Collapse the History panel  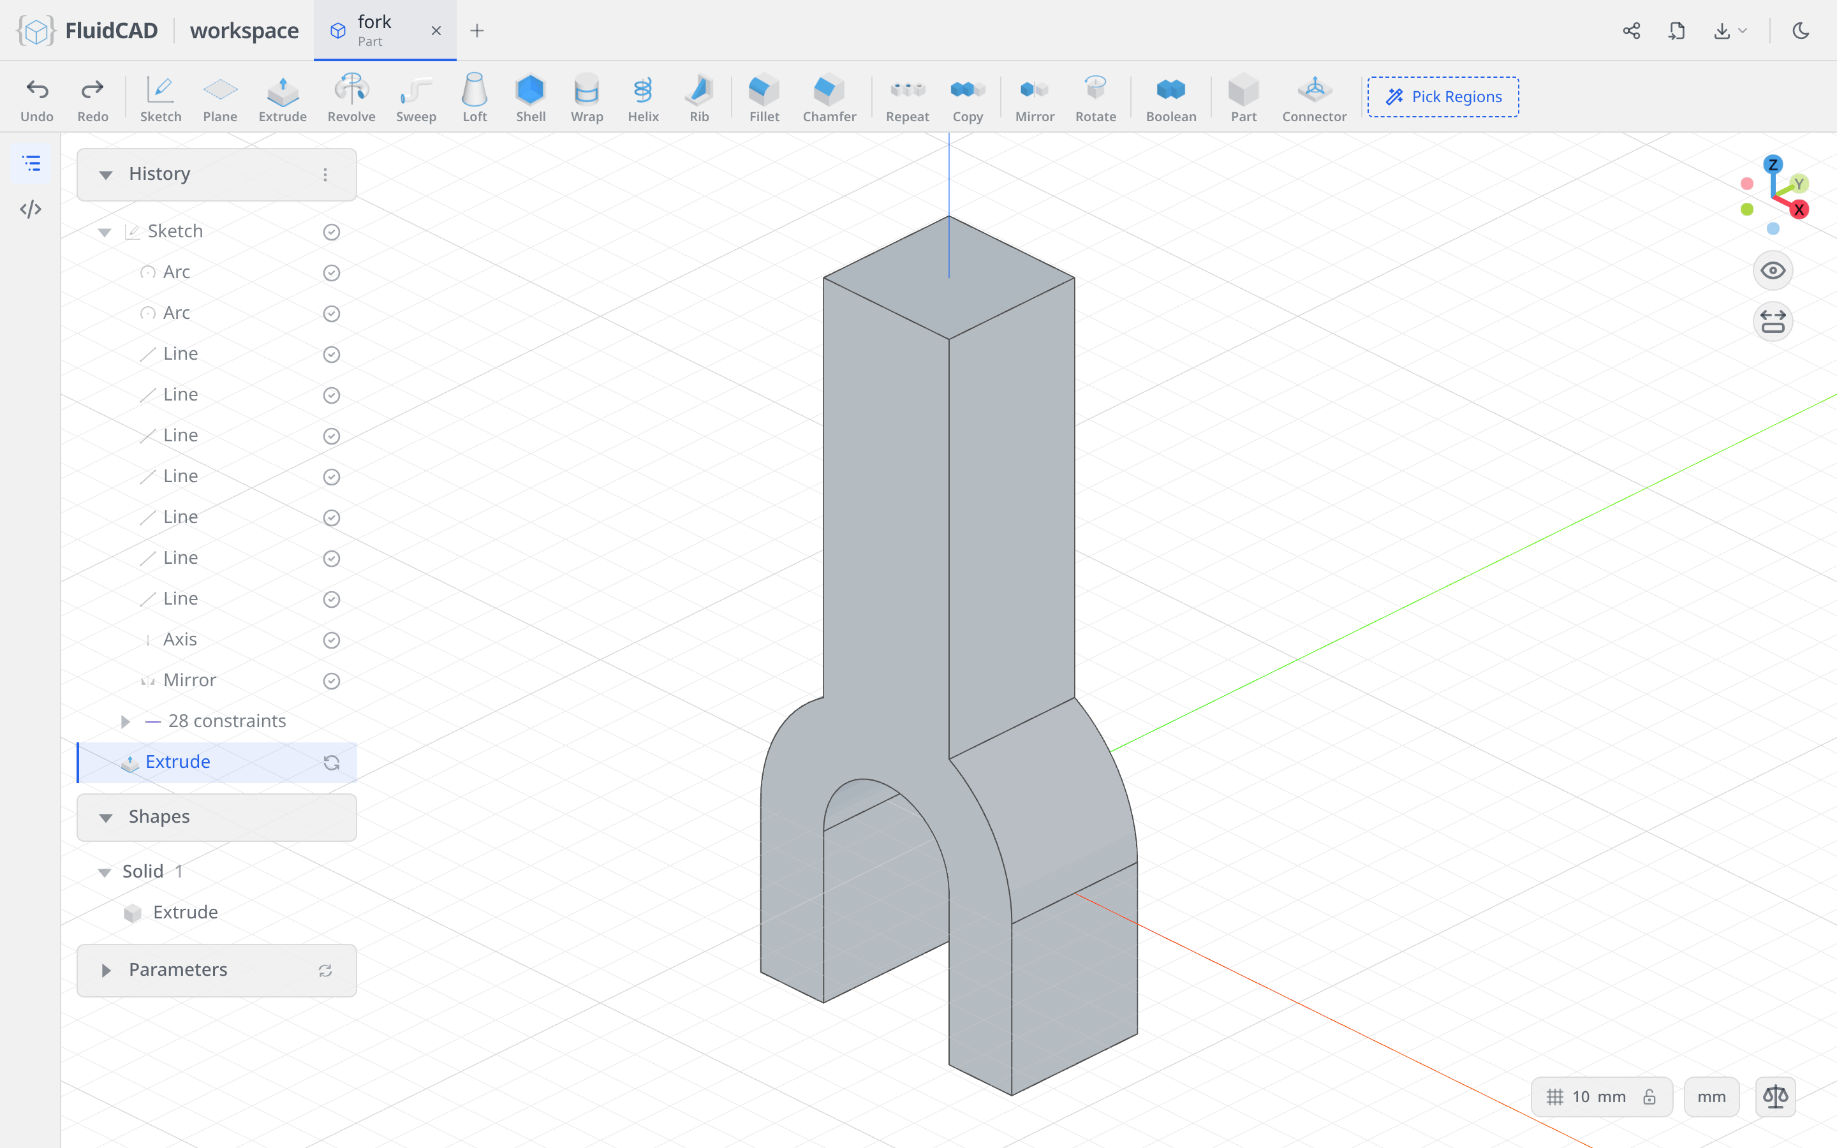click(105, 175)
